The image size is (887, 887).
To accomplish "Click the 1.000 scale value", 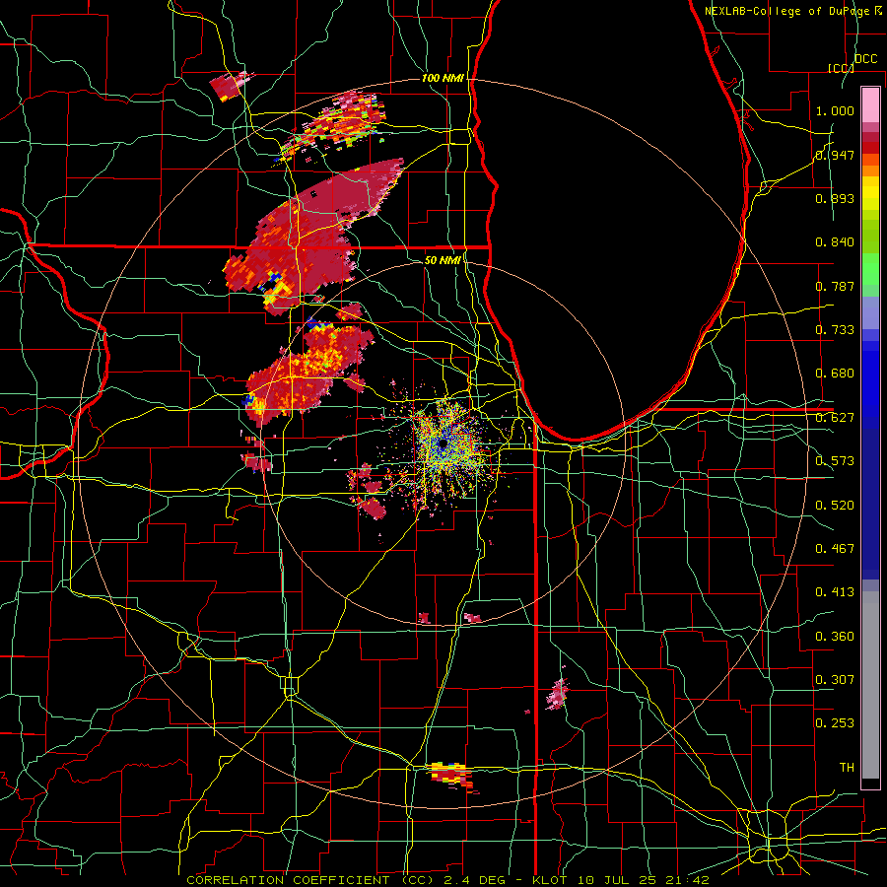I will click(835, 110).
